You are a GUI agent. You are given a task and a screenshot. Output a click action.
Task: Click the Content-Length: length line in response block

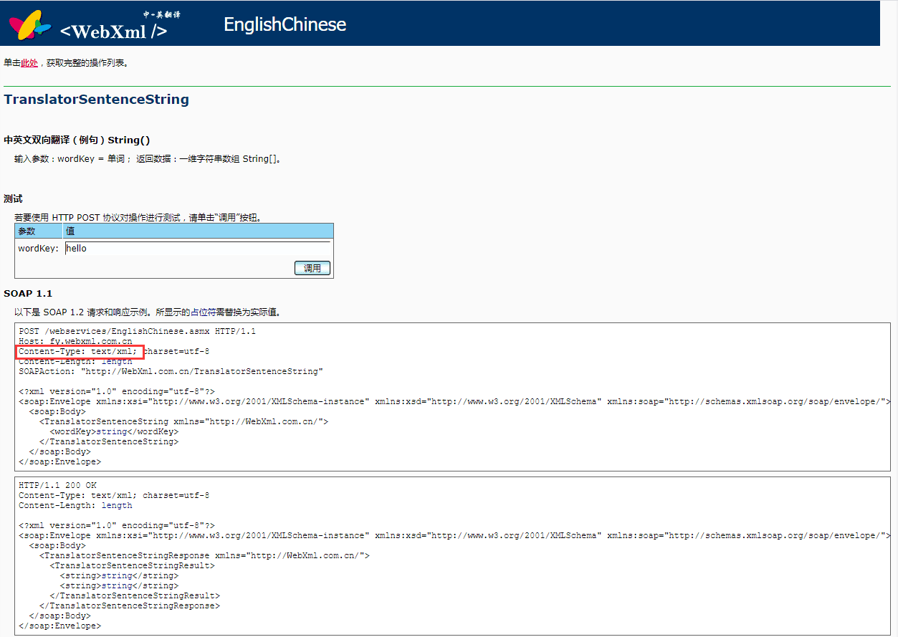coord(75,505)
